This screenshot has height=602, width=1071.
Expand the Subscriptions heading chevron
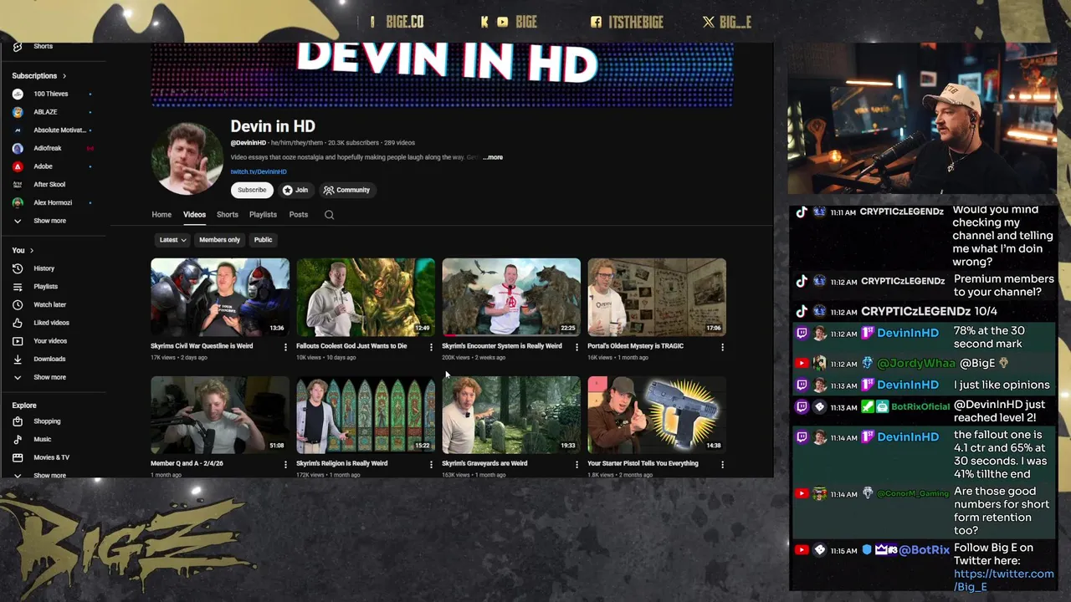(64, 76)
